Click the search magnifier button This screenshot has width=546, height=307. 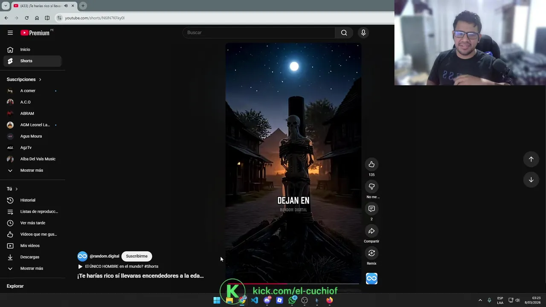point(344,33)
